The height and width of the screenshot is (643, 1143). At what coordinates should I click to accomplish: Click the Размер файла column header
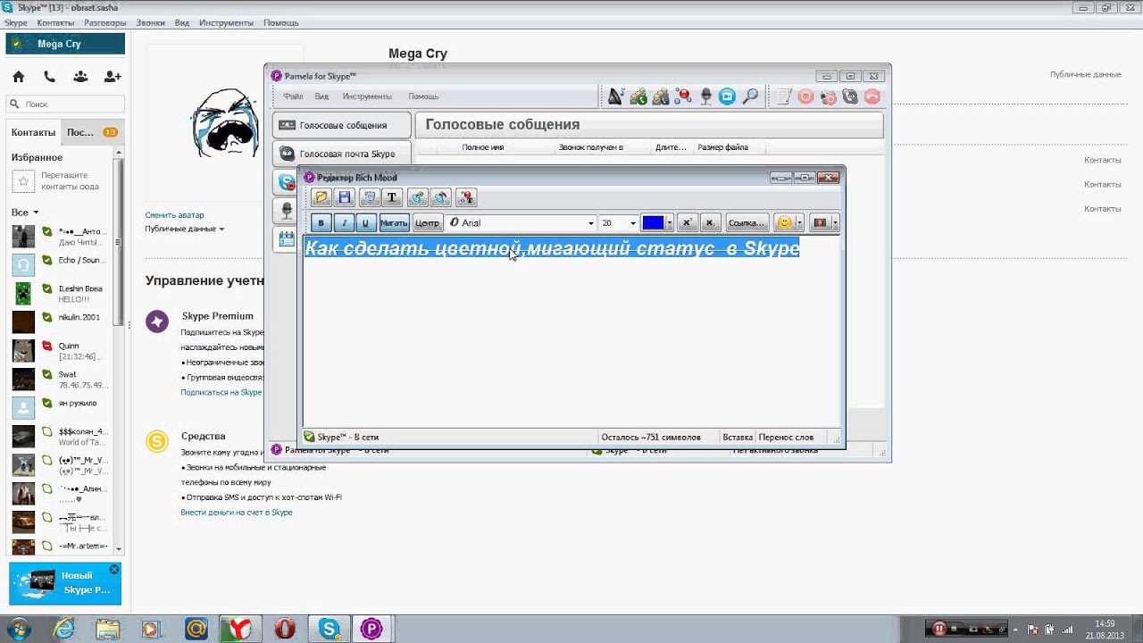point(723,147)
